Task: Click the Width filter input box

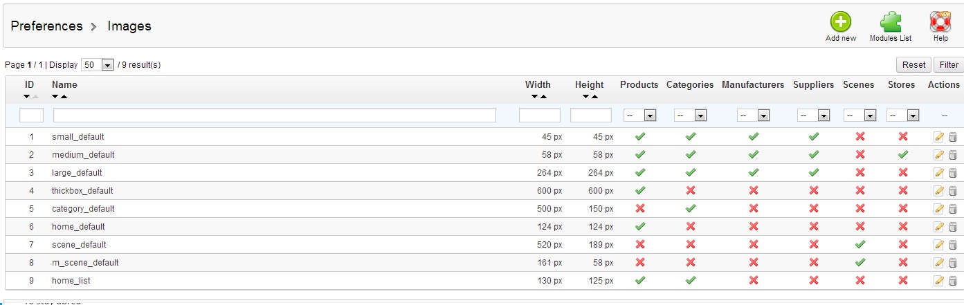Action: pyautogui.click(x=539, y=115)
